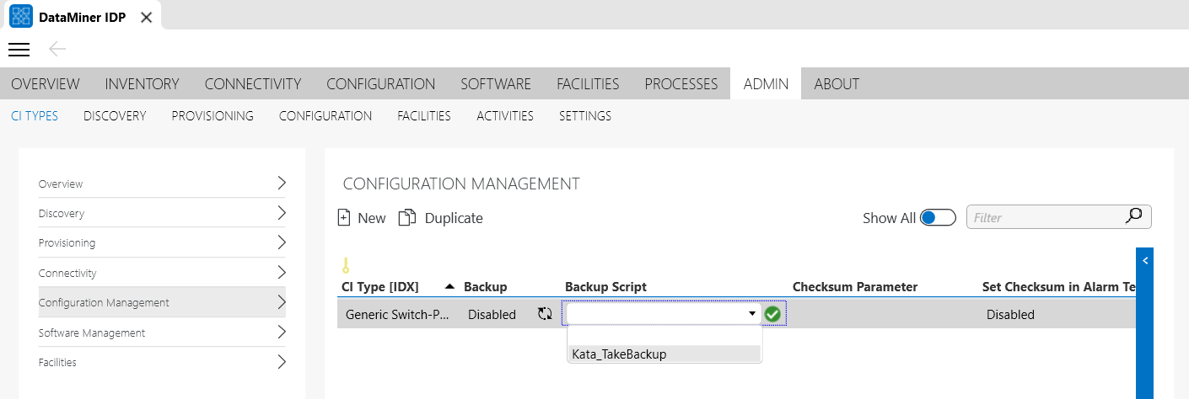Open the SETTINGS subtab
1189x399 pixels.
(585, 116)
